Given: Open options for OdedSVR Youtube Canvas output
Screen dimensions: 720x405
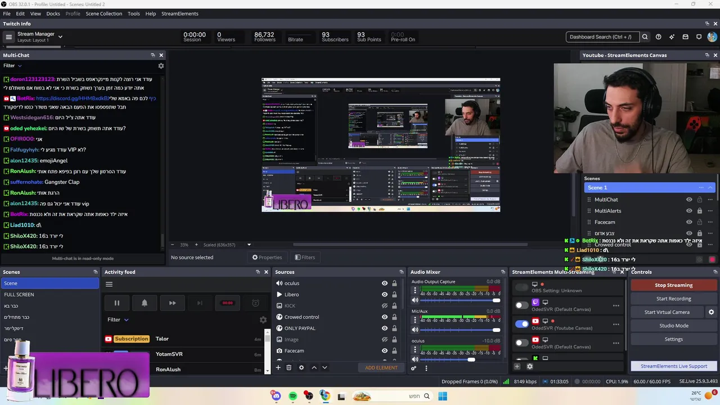Looking at the screenshot, I should tap(616, 325).
